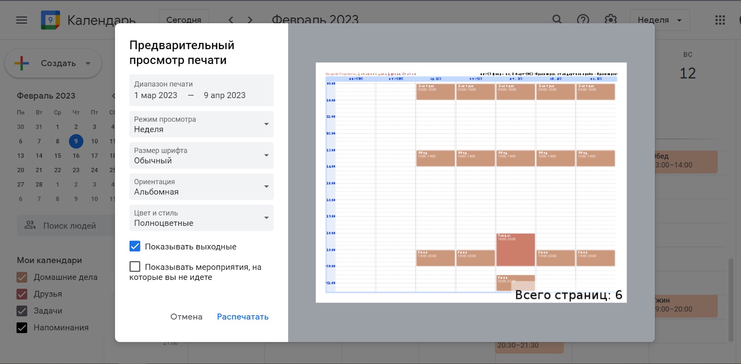Image resolution: width=741 pixels, height=364 pixels.
Task: Select day 28 in the mini calendar
Action: [39, 185]
